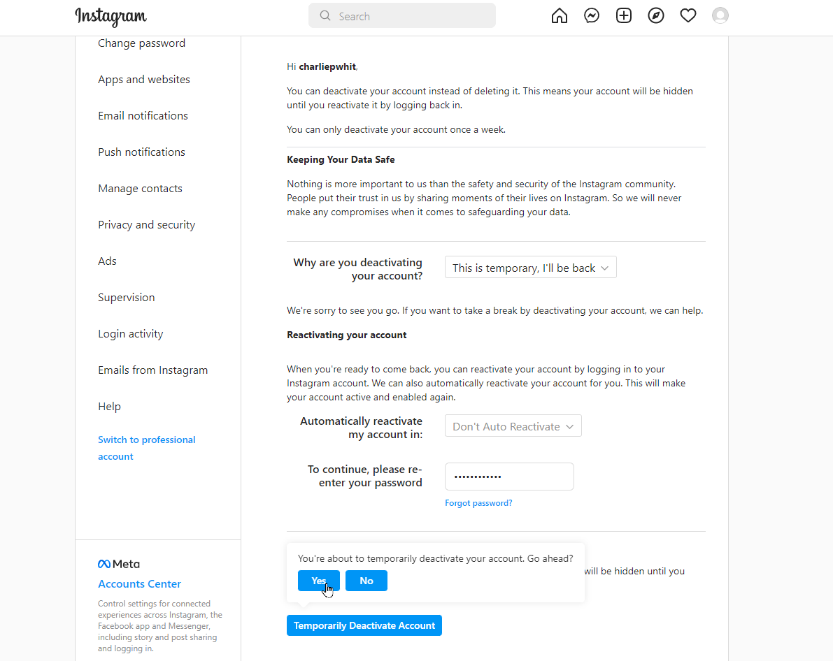Click the Instagram logo
The width and height of the screenshot is (833, 661).
click(111, 16)
